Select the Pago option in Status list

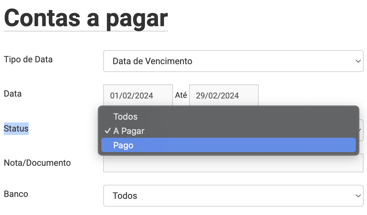228,145
